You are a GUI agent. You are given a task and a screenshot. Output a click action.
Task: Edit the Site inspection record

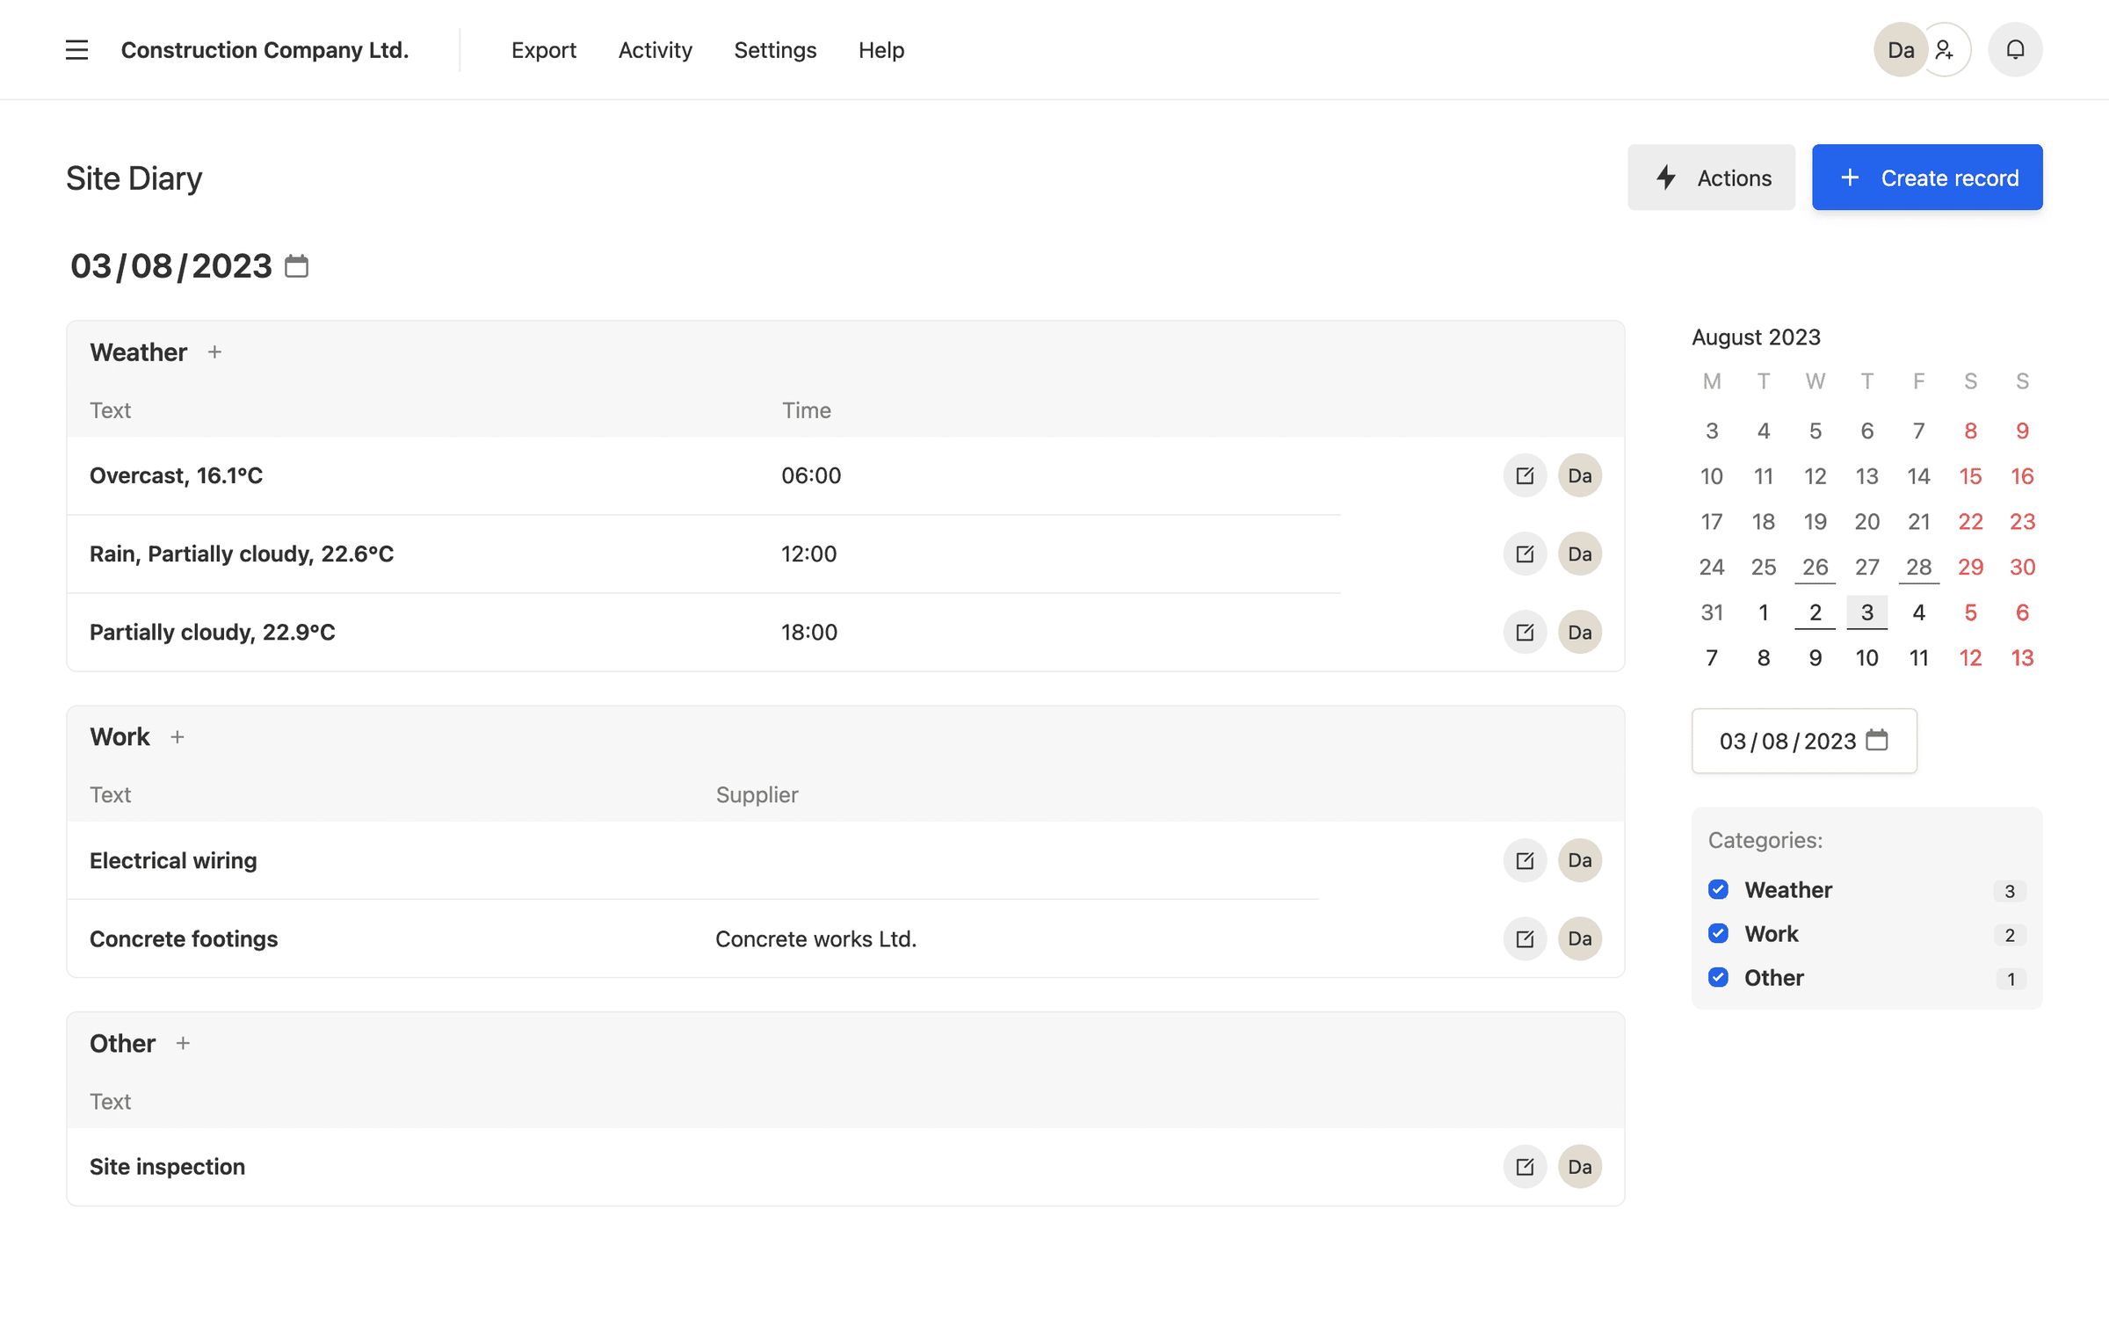1525,1166
